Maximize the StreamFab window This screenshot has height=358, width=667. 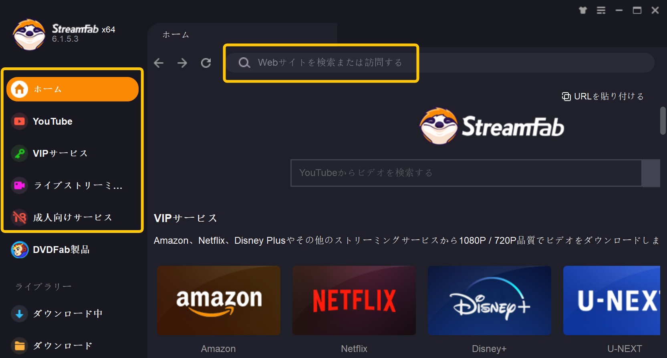pos(637,10)
